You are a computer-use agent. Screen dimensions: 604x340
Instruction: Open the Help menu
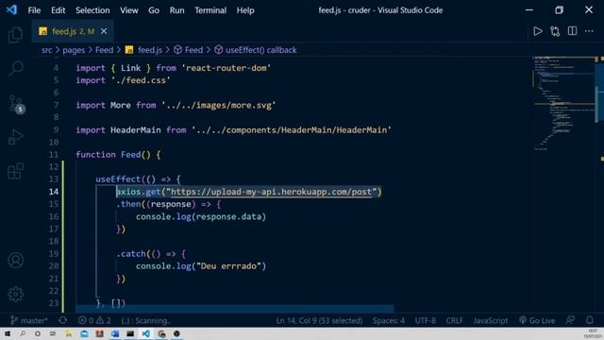(x=245, y=10)
